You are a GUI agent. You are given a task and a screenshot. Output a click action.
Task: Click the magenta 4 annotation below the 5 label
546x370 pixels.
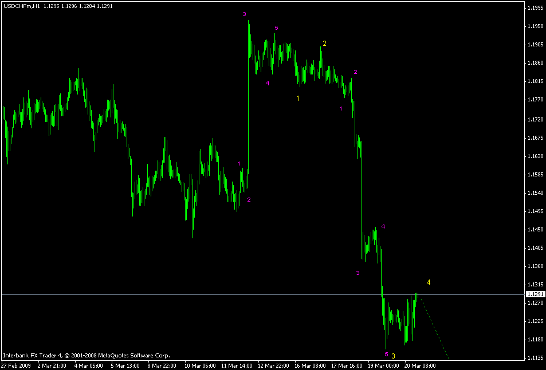[267, 84]
